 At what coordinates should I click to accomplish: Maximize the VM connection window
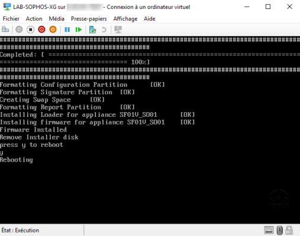coord(268,6)
